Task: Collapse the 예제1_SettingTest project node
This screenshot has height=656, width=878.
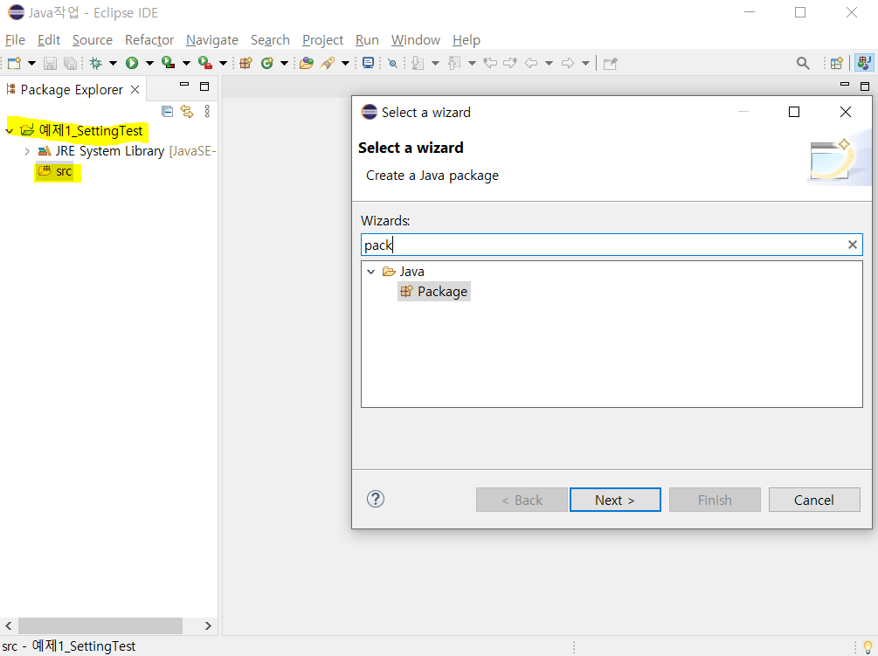Action: click(x=10, y=131)
